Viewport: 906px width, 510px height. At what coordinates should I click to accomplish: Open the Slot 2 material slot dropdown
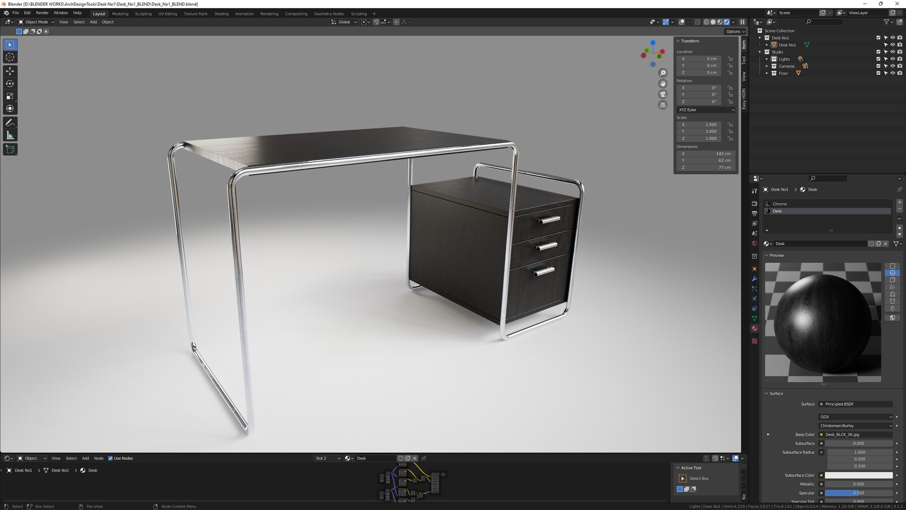pos(327,458)
